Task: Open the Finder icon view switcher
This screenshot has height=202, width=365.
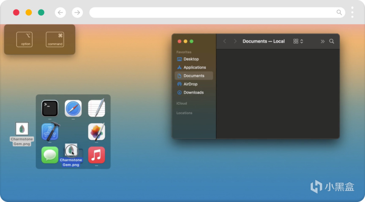Action: click(298, 41)
